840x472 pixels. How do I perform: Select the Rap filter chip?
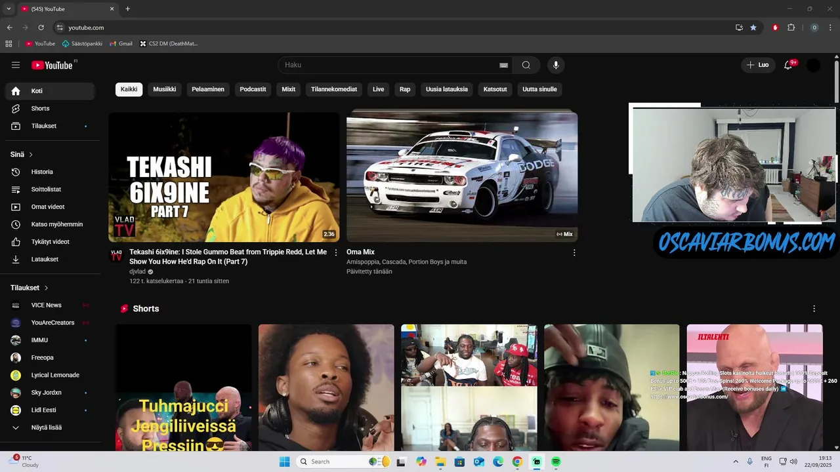[405, 89]
